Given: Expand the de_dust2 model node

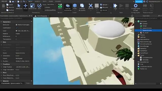Looking at the screenshot, I should click(x=138, y=33).
